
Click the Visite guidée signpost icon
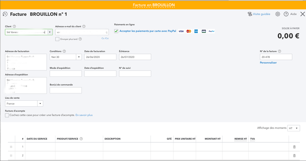(250, 14)
